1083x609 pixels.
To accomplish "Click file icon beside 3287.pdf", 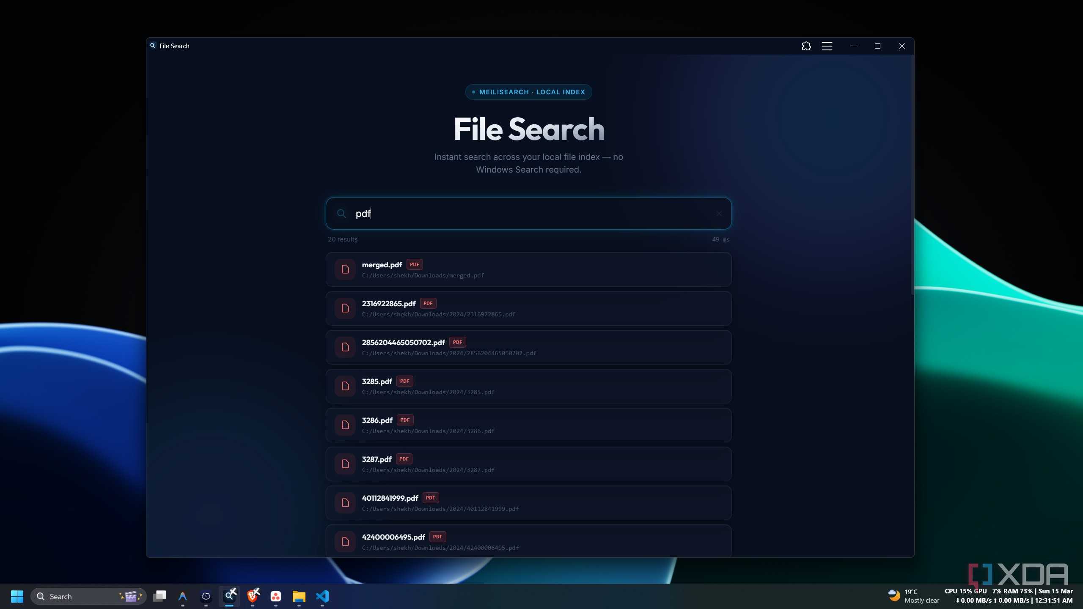I will [x=345, y=464].
